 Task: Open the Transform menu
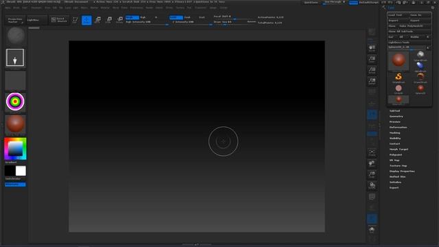(201, 8)
